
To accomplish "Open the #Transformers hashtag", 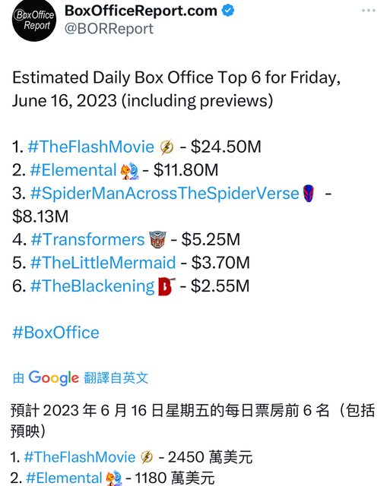I will [87, 239].
